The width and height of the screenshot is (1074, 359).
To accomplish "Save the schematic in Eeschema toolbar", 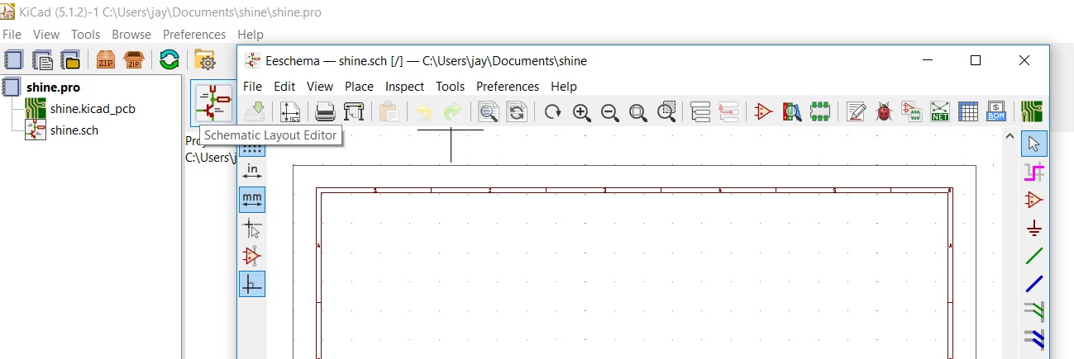I will 255,111.
